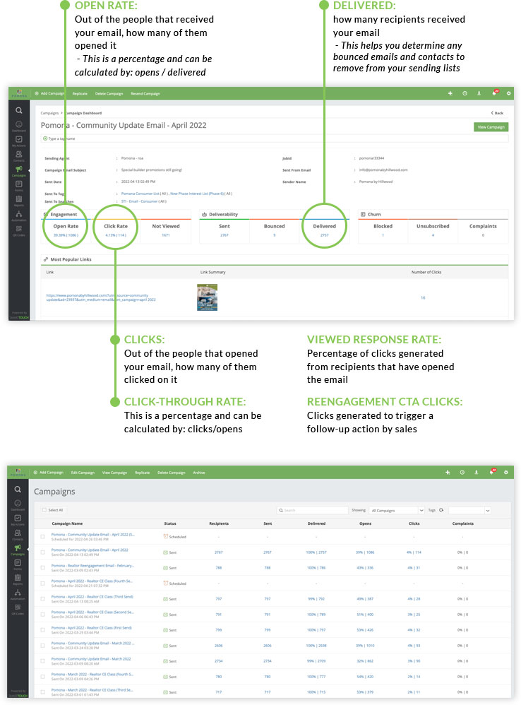Check the row with 780 recipients
Image resolution: width=521 pixels, height=705 pixels.
tap(42, 677)
